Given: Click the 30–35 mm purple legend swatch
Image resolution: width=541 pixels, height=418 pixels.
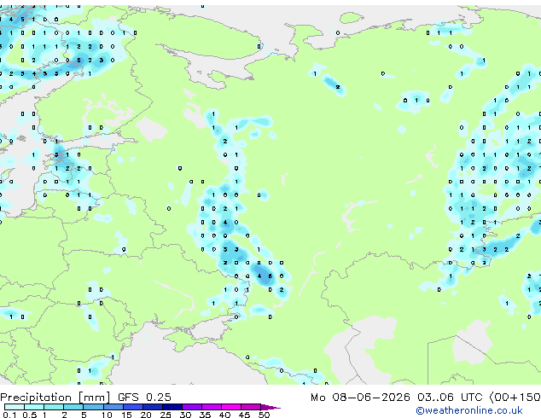Looking at the screenshot, I should 191,407.
